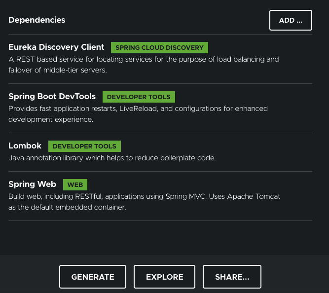Screen dimensions: 329x293
Task: Click DEVELOPER TOOLS tag beside Lombok
Action: (84, 146)
